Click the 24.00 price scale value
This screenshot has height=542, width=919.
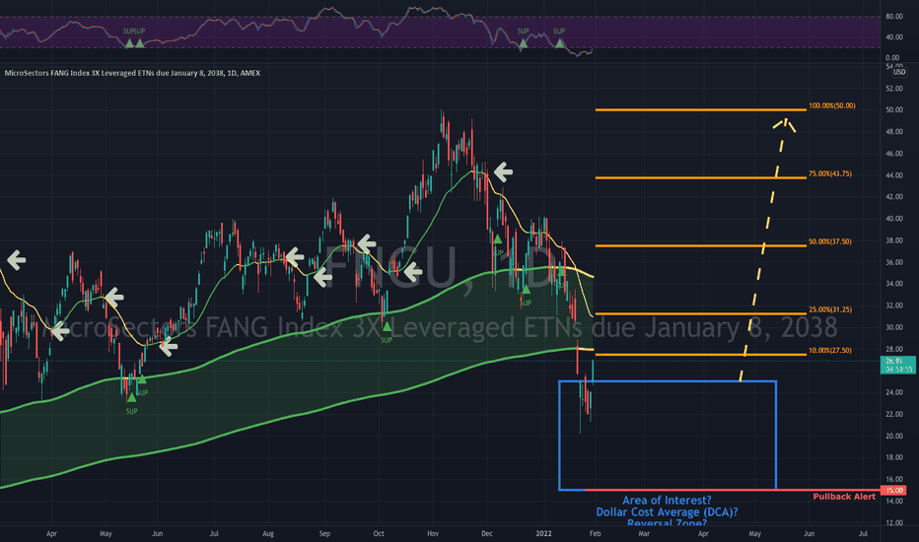point(894,392)
